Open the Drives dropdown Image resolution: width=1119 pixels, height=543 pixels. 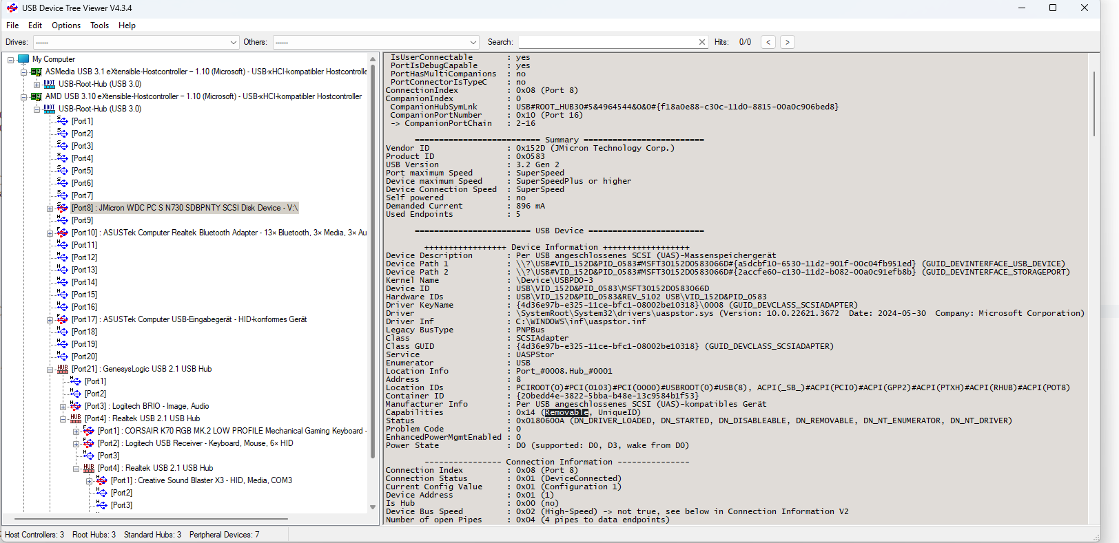click(136, 42)
